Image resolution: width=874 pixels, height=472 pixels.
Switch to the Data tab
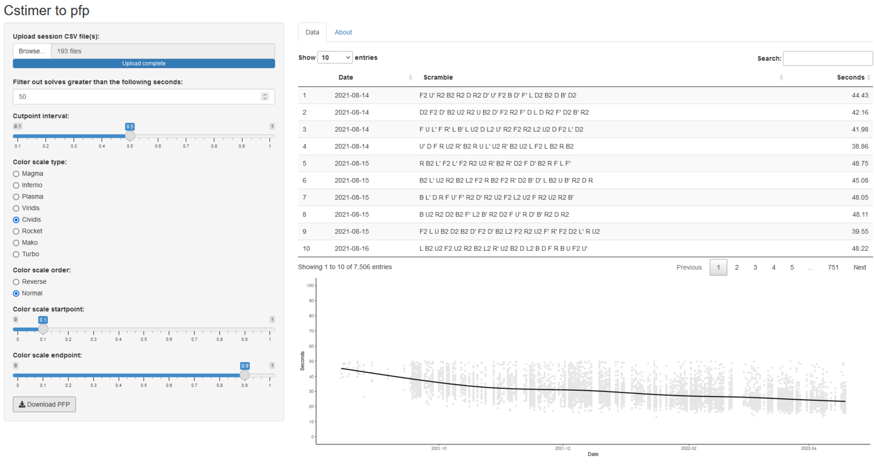(x=312, y=32)
